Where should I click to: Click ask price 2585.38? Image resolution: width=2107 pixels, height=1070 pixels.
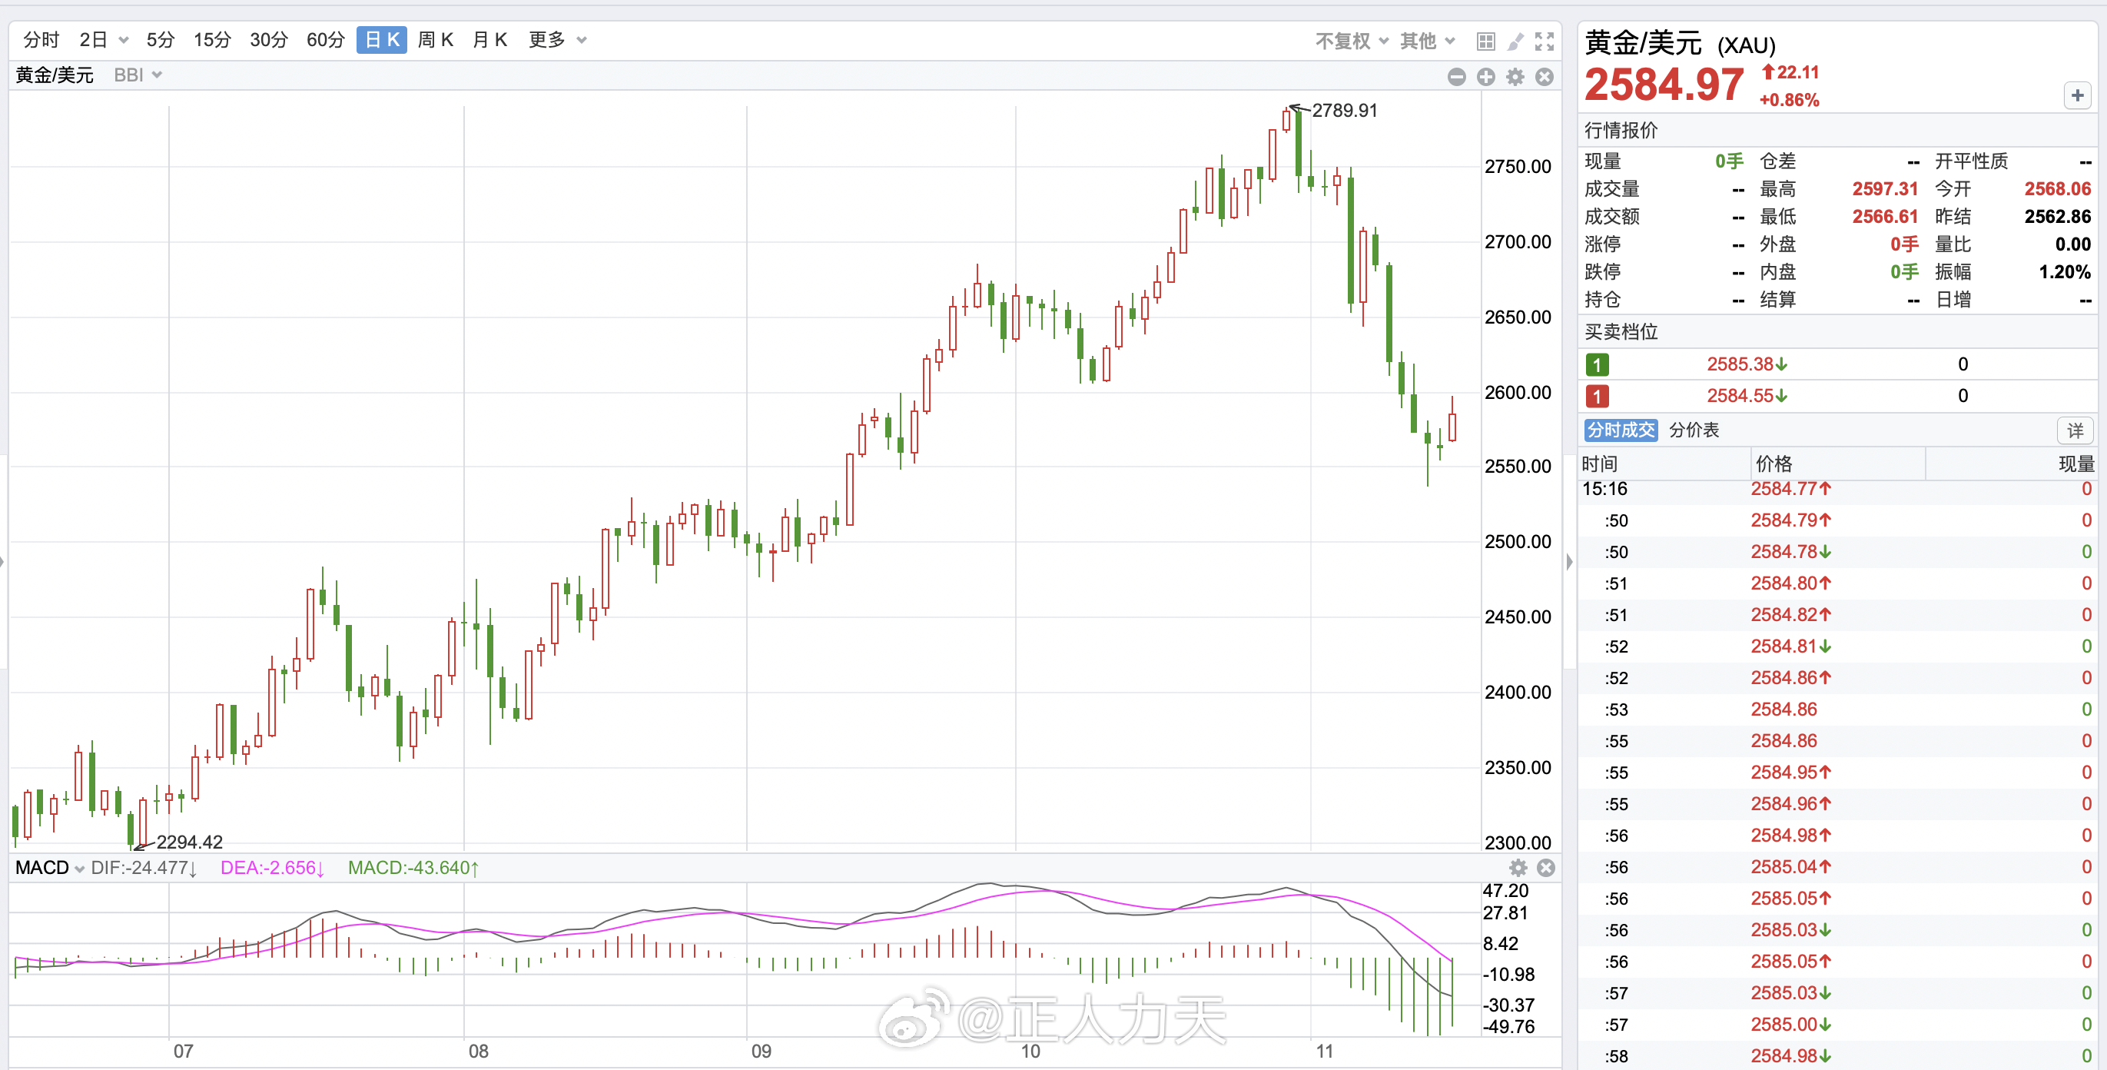1747,365
